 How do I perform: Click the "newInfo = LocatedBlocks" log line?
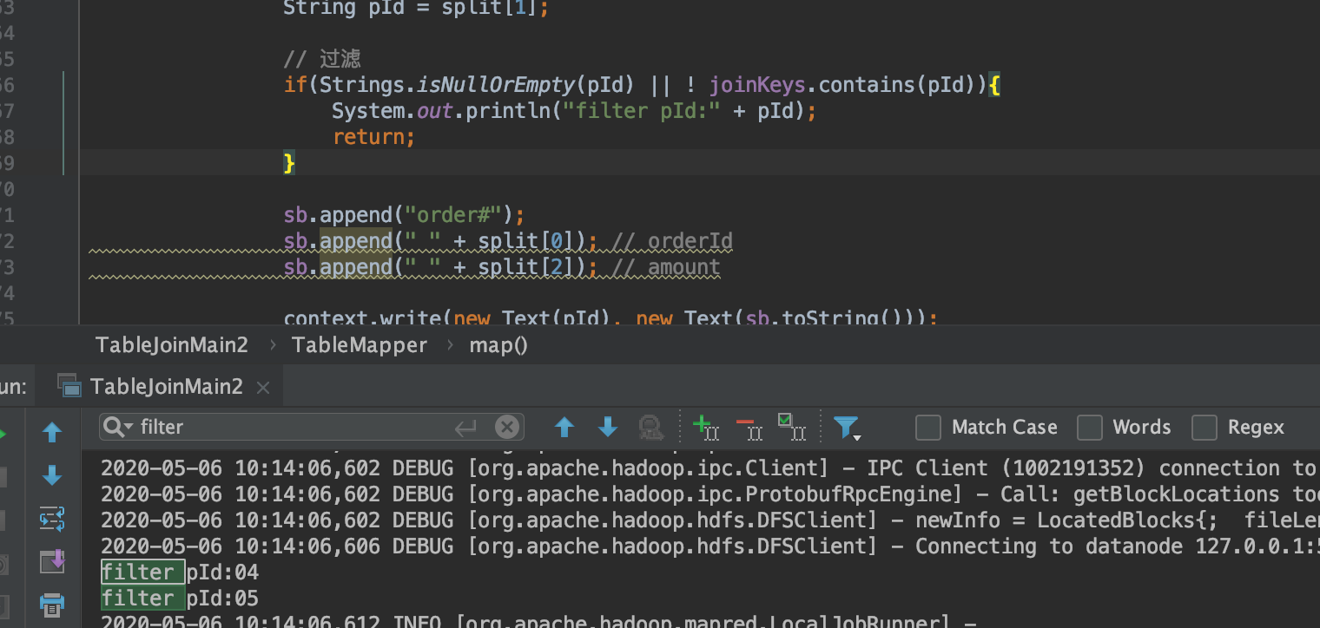pos(709,520)
